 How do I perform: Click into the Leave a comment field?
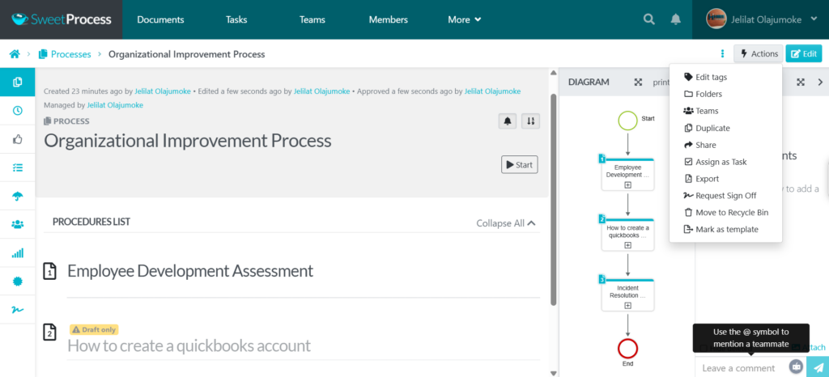[740, 367]
